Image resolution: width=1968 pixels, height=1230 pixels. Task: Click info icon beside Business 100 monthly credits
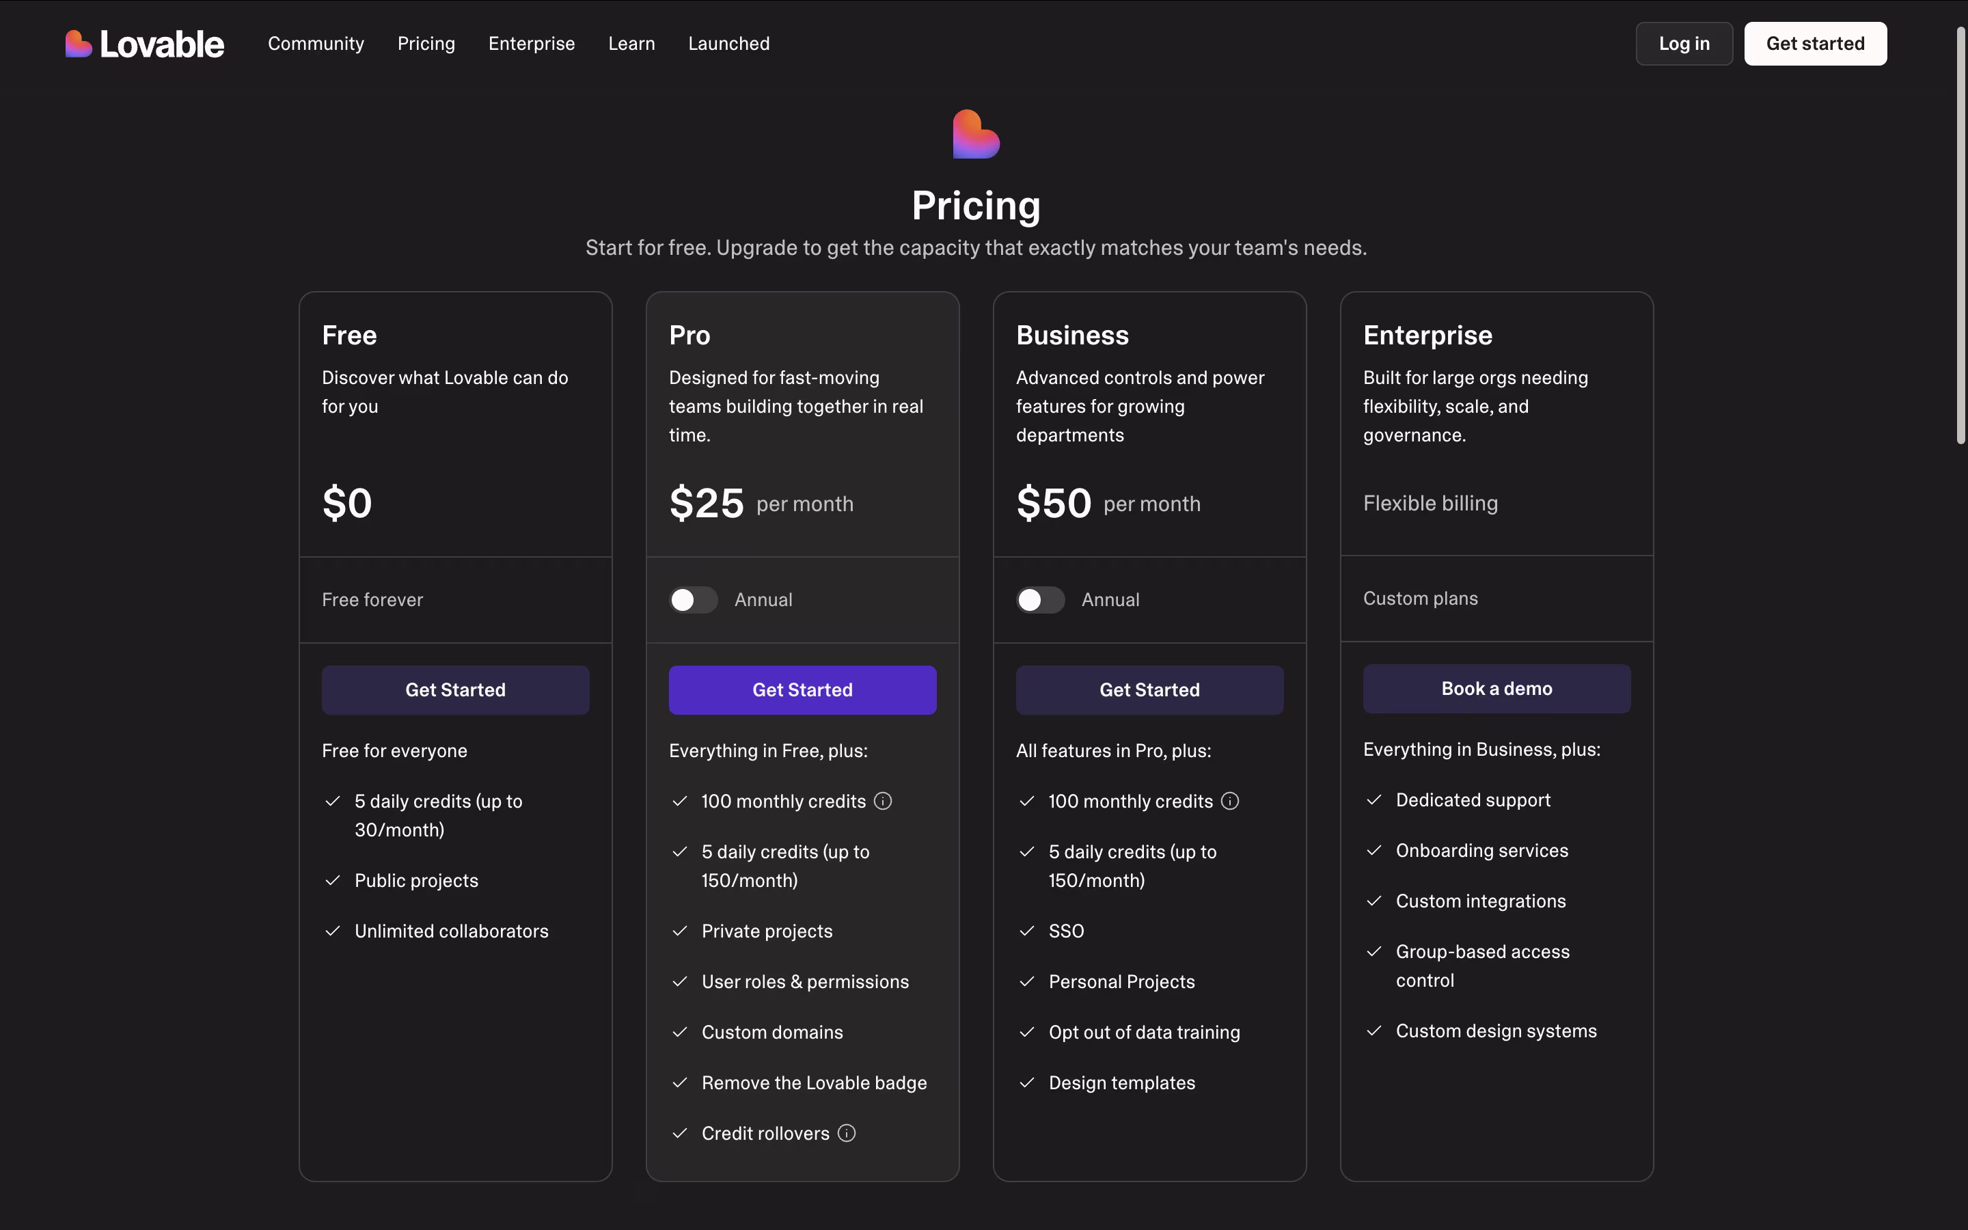[1231, 802]
